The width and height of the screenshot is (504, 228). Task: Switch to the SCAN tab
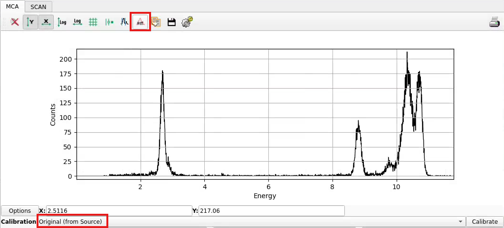tap(38, 7)
